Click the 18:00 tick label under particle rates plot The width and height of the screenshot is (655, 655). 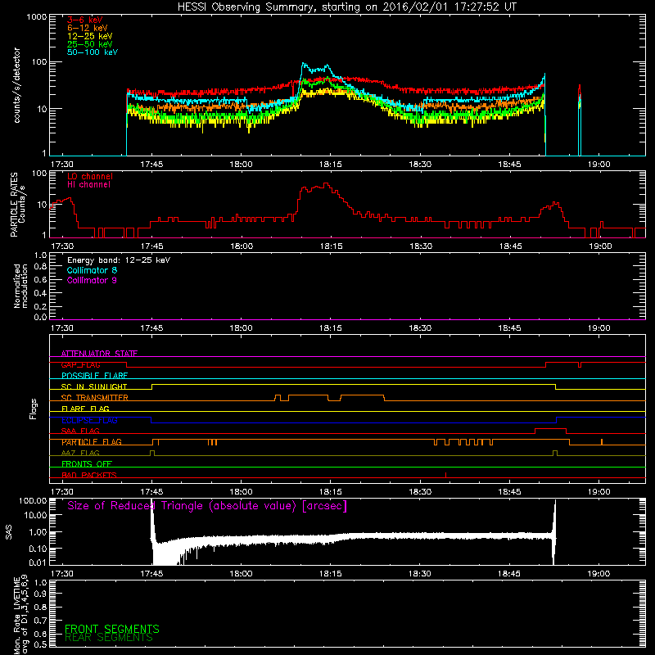tap(241, 246)
